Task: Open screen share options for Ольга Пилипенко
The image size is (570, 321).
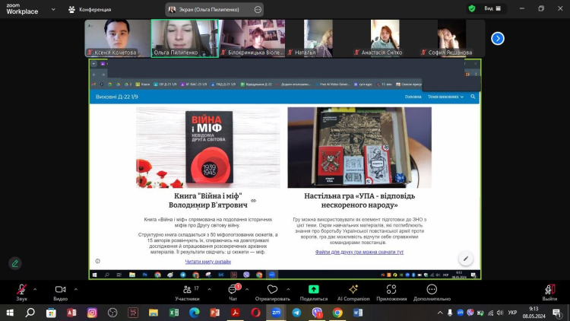Action: point(258,9)
